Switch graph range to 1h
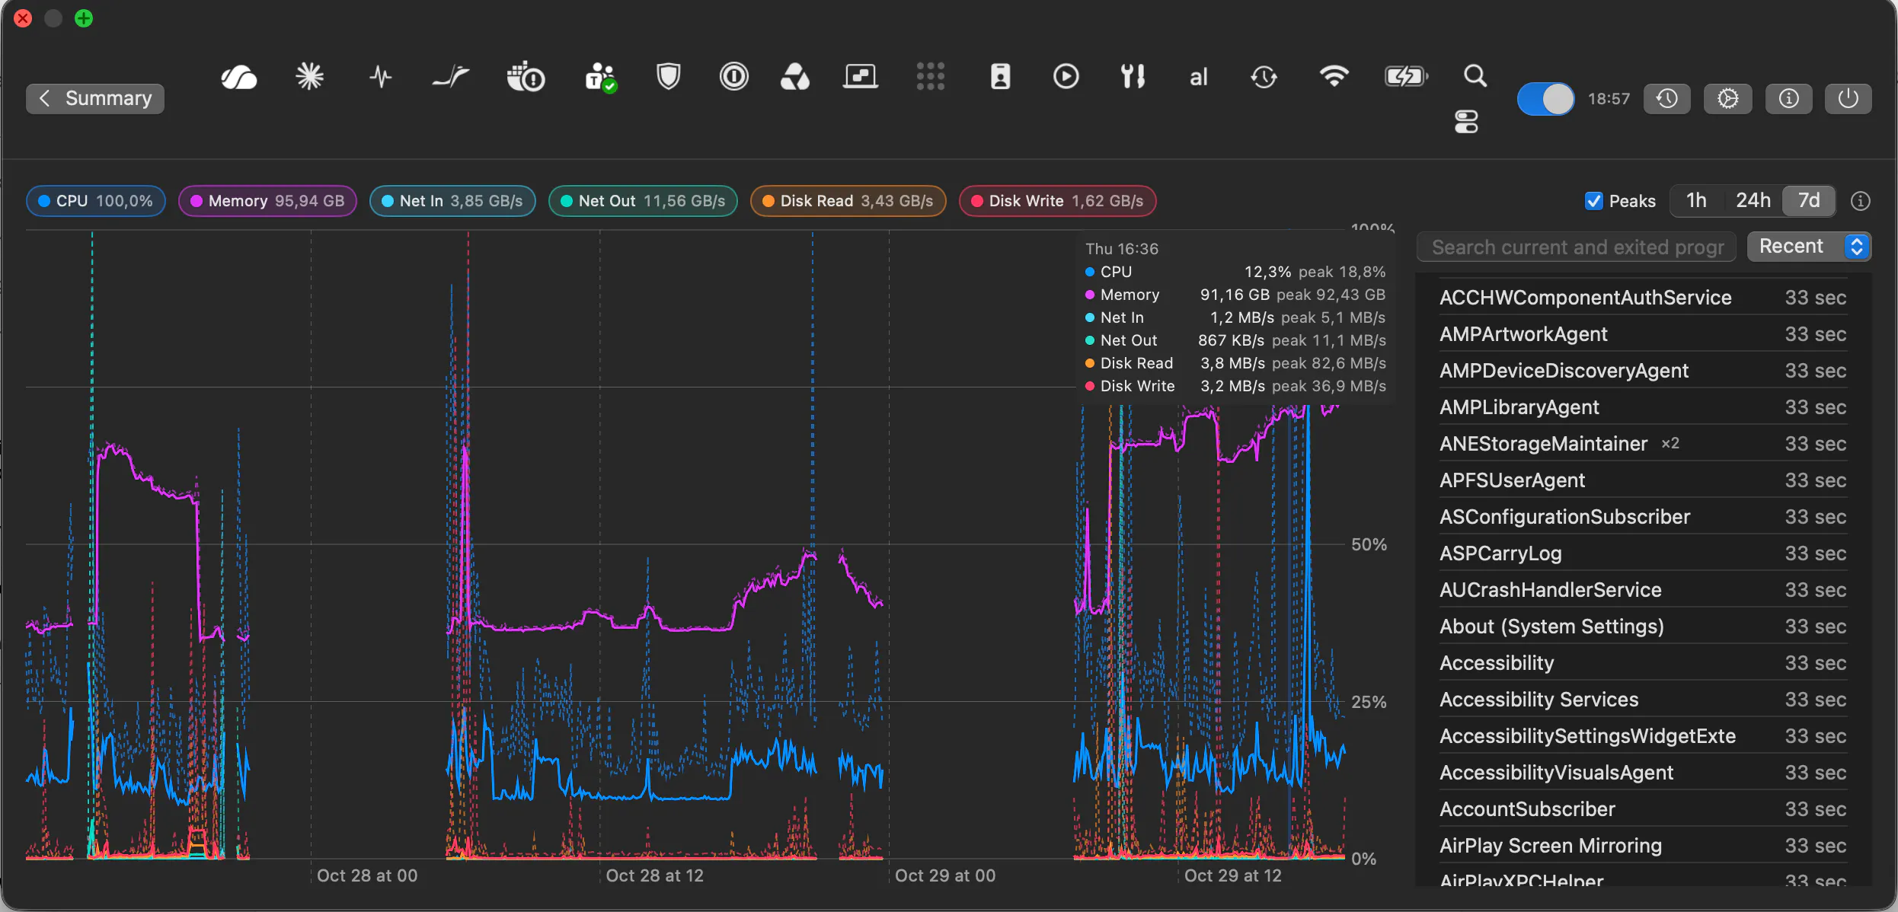This screenshot has width=1898, height=912. (1696, 201)
